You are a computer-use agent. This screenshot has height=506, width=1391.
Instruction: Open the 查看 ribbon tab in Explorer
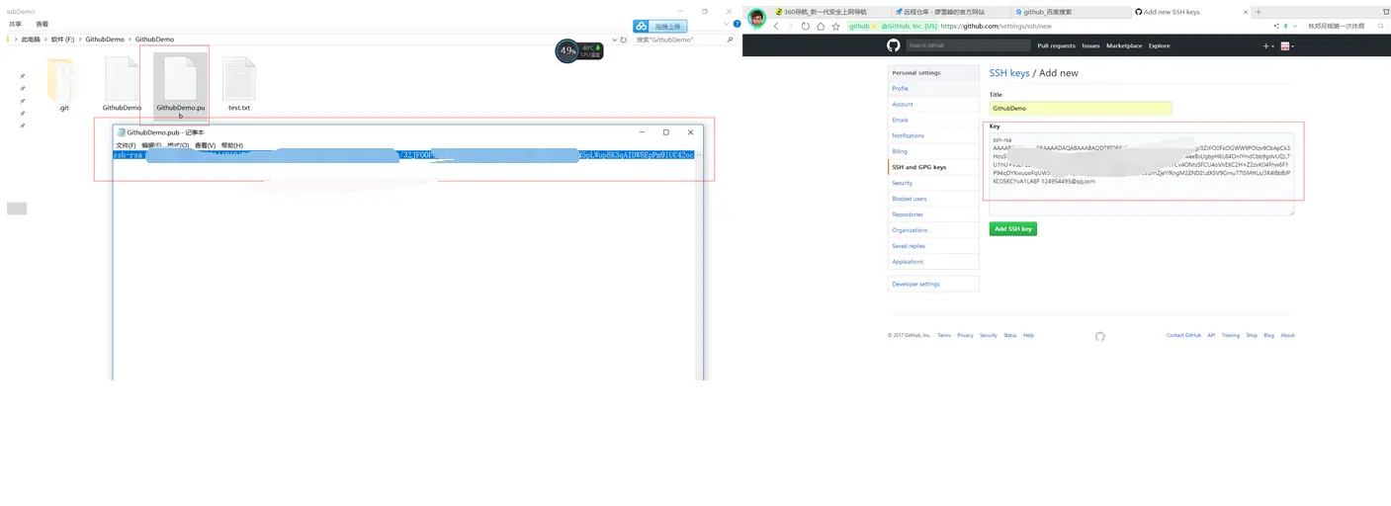[x=42, y=24]
